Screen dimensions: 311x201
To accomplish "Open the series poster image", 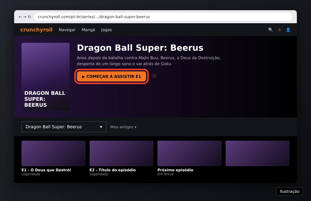I will [x=46, y=77].
